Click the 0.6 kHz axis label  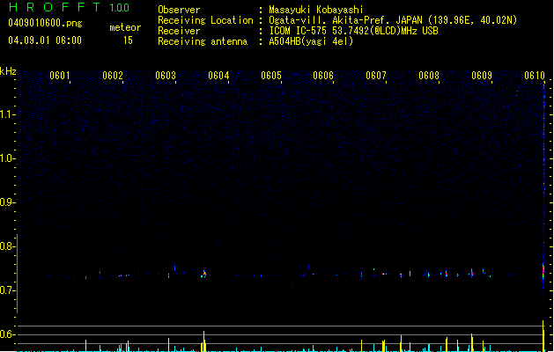tap(7, 334)
